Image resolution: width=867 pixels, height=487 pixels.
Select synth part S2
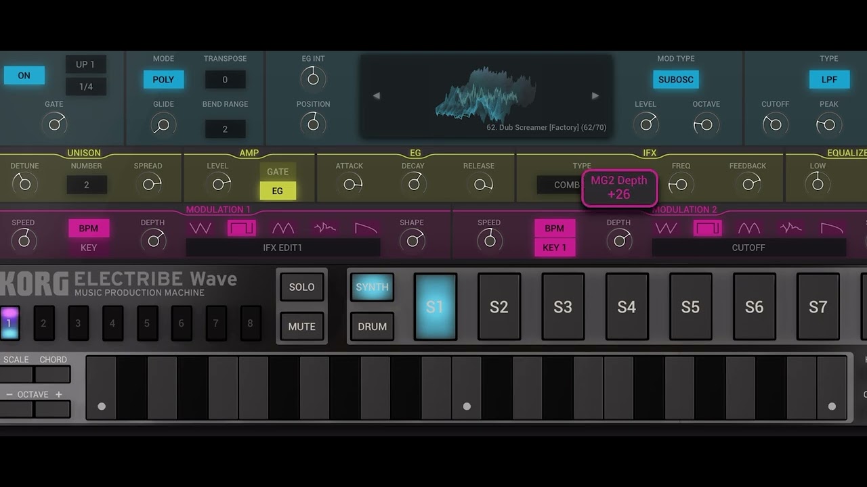(x=499, y=306)
